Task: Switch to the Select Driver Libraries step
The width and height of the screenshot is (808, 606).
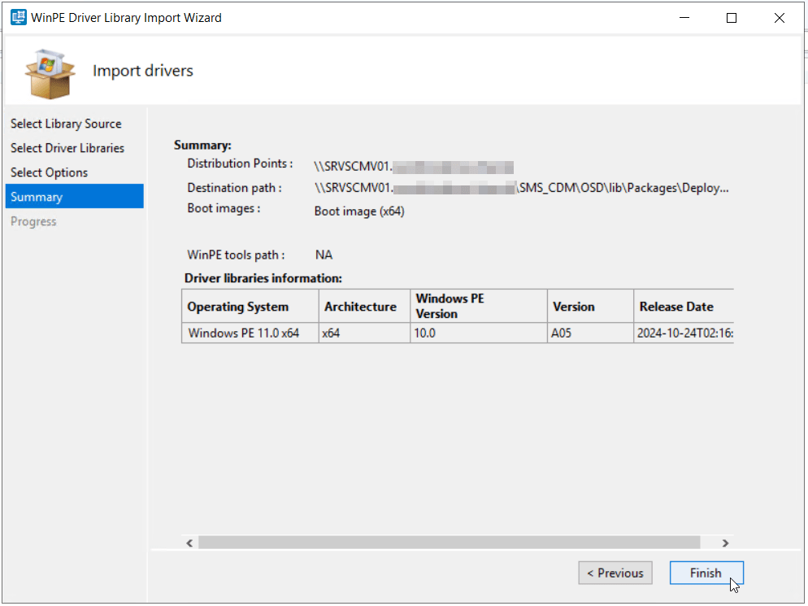Action: point(67,148)
